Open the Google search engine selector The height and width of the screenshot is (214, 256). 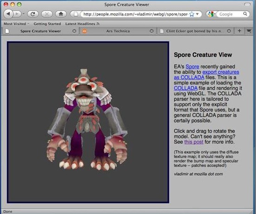(x=211, y=14)
